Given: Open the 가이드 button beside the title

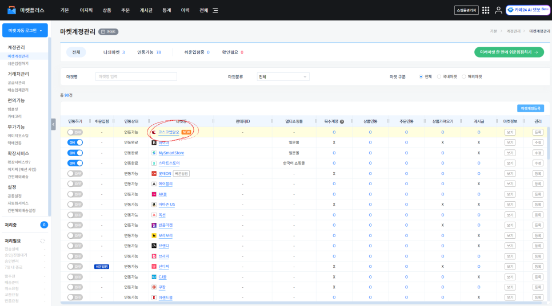Looking at the screenshot, I should click(x=109, y=31).
